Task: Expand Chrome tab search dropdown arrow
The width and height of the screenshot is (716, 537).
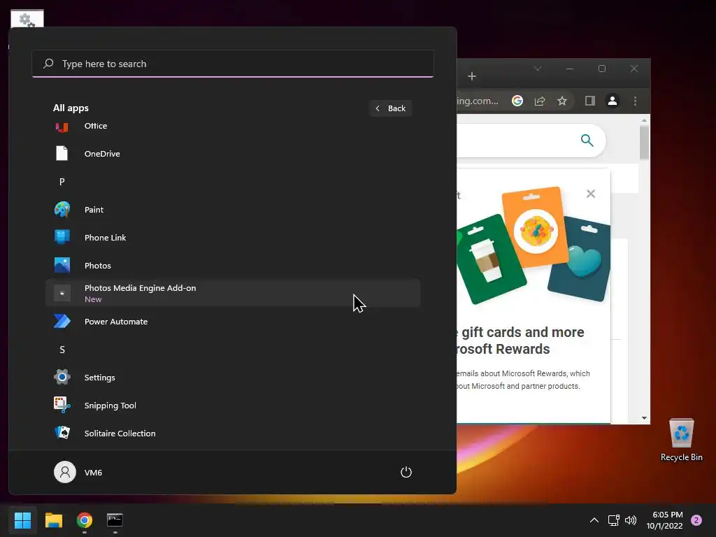Action: 538,69
